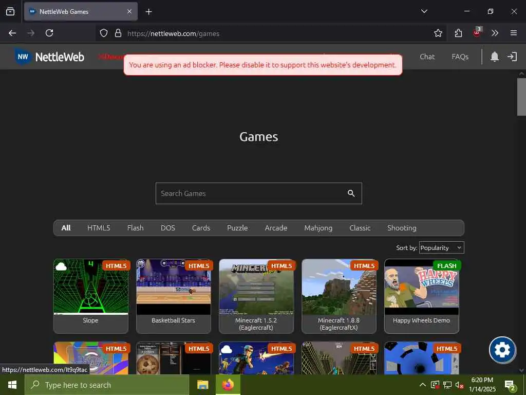
Task: Select the Classic category tab
Action: point(360,228)
